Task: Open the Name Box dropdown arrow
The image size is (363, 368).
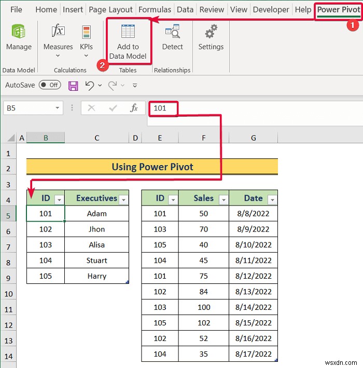Action: tap(57, 108)
